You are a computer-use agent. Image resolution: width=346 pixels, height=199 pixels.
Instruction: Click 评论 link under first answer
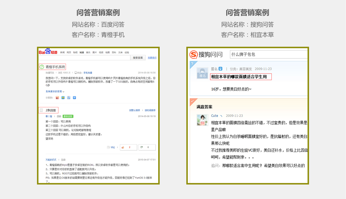(113, 147)
